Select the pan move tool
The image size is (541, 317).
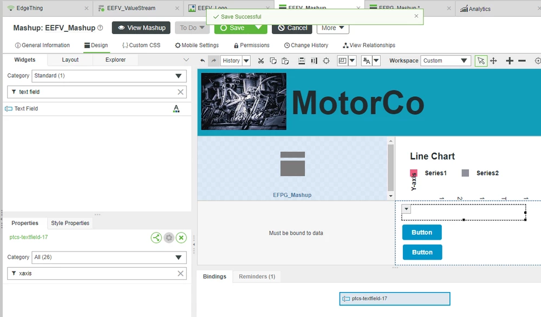tap(493, 61)
